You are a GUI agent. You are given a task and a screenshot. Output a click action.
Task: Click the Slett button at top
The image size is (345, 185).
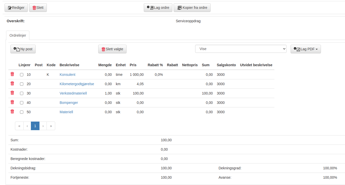point(38,8)
